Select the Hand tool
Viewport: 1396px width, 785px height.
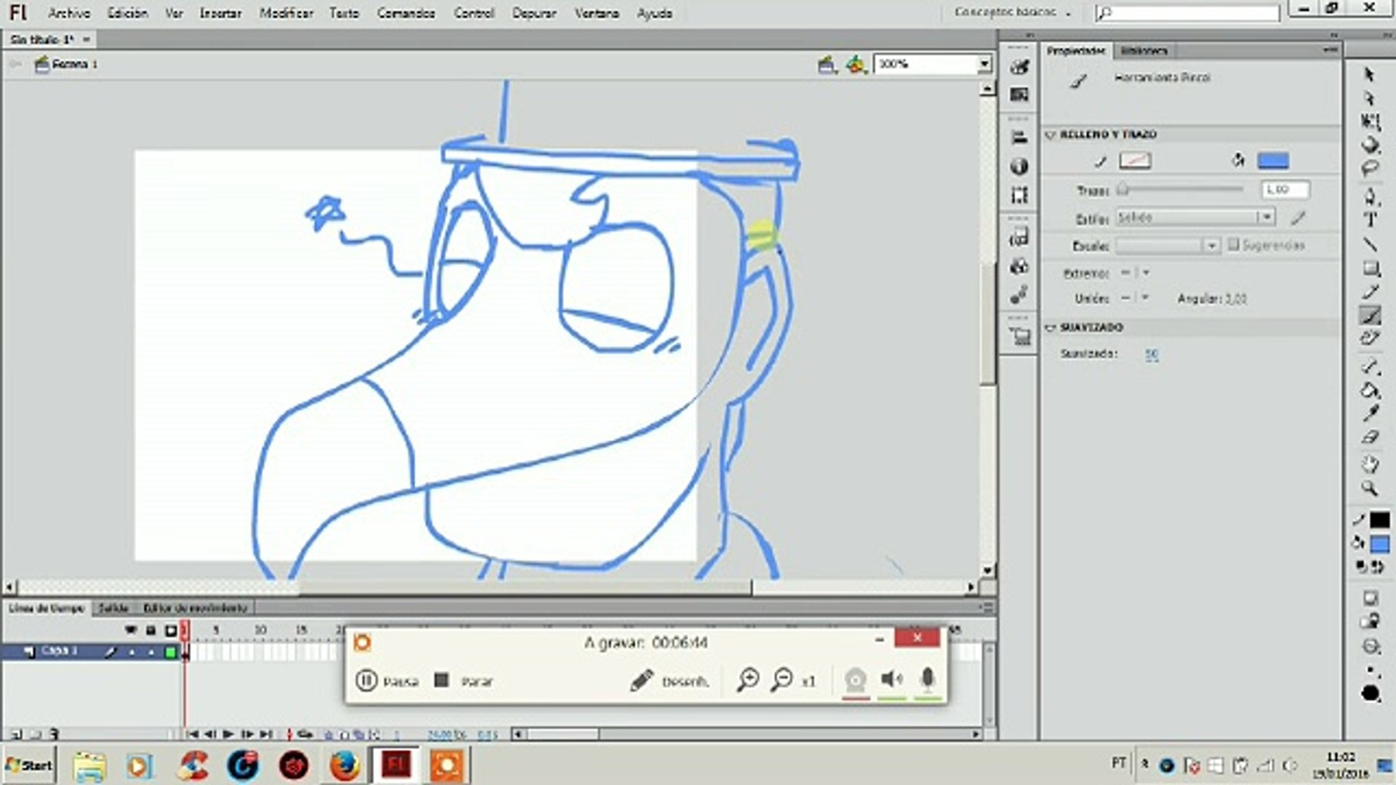coord(1371,463)
